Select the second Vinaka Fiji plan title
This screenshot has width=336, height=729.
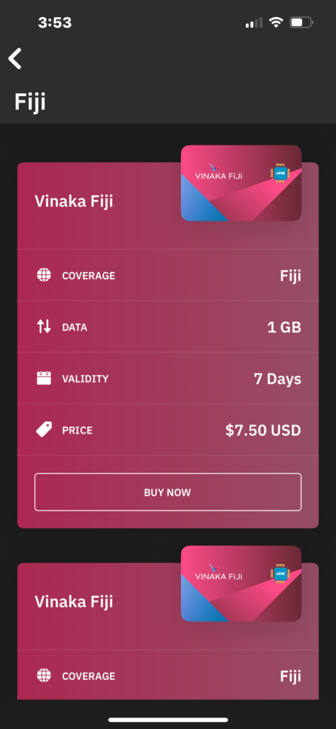click(74, 602)
